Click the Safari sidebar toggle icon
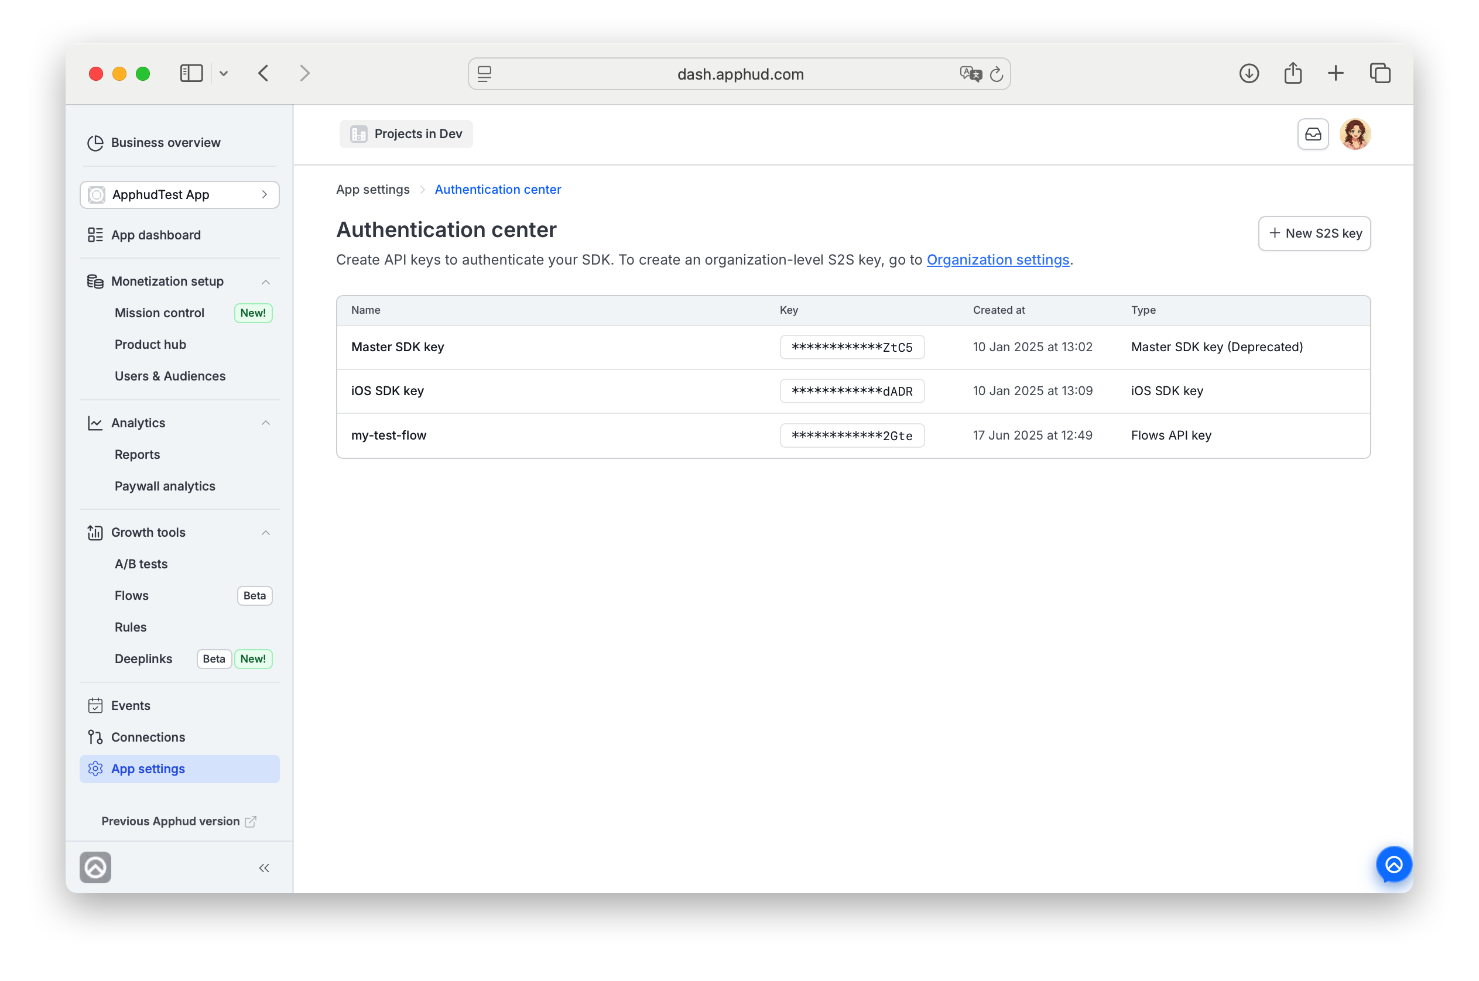Viewport: 1479px width, 981px height. (x=191, y=74)
